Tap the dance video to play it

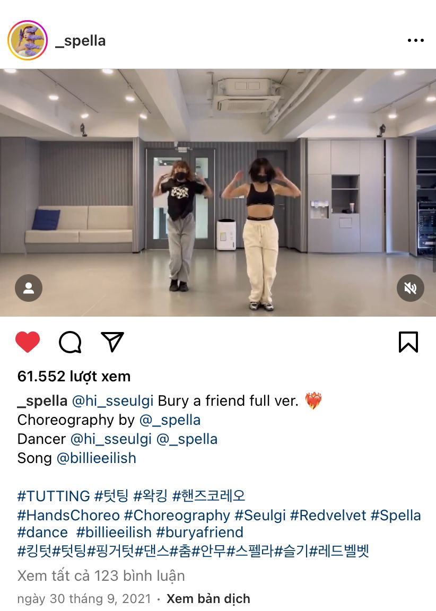(x=218, y=193)
